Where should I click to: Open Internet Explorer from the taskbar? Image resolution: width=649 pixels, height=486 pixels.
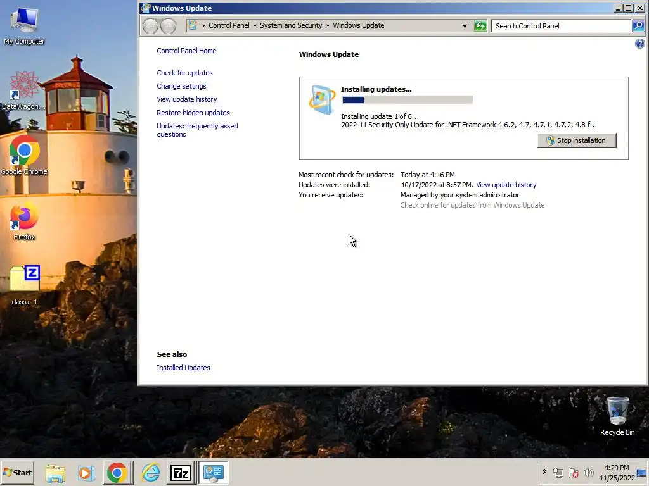(x=150, y=473)
